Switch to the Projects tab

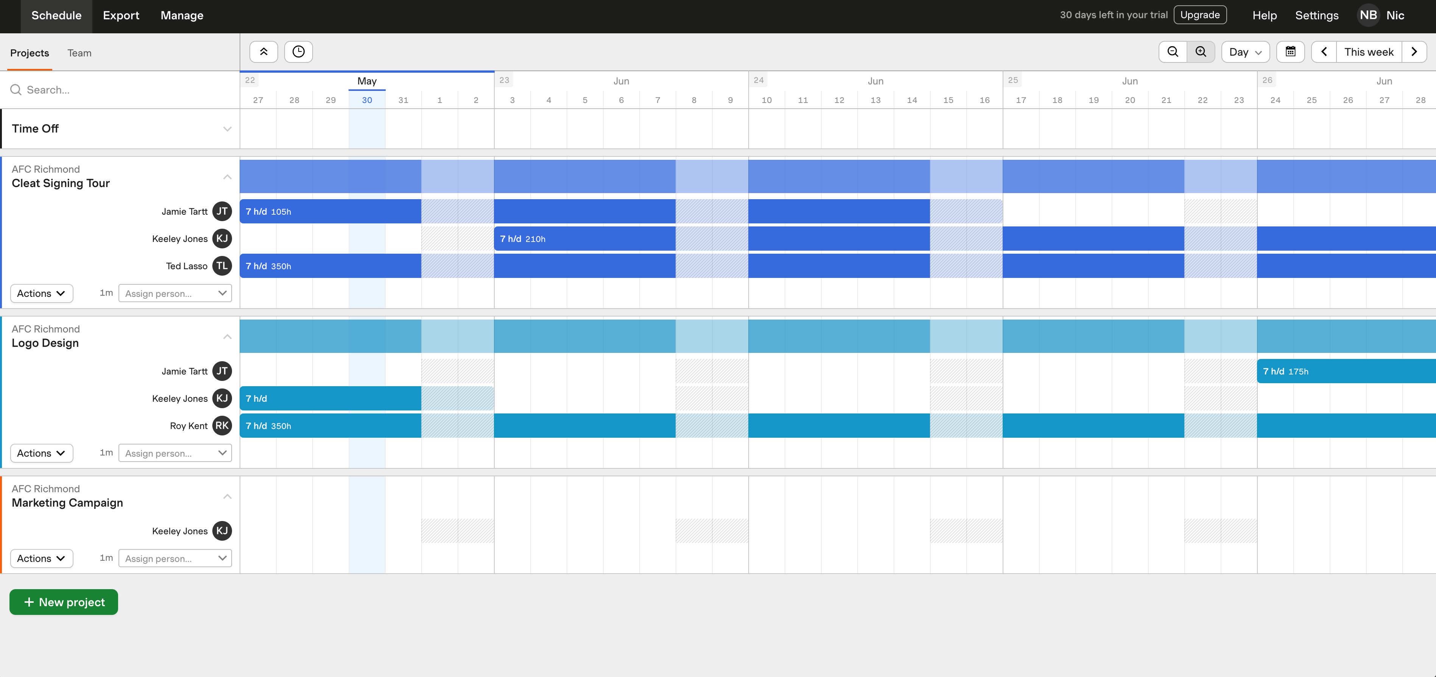30,53
